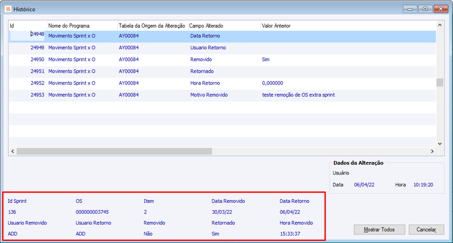The height and width of the screenshot is (243, 453).
Task: Click the Retornado value Sim in details
Action: (x=215, y=234)
